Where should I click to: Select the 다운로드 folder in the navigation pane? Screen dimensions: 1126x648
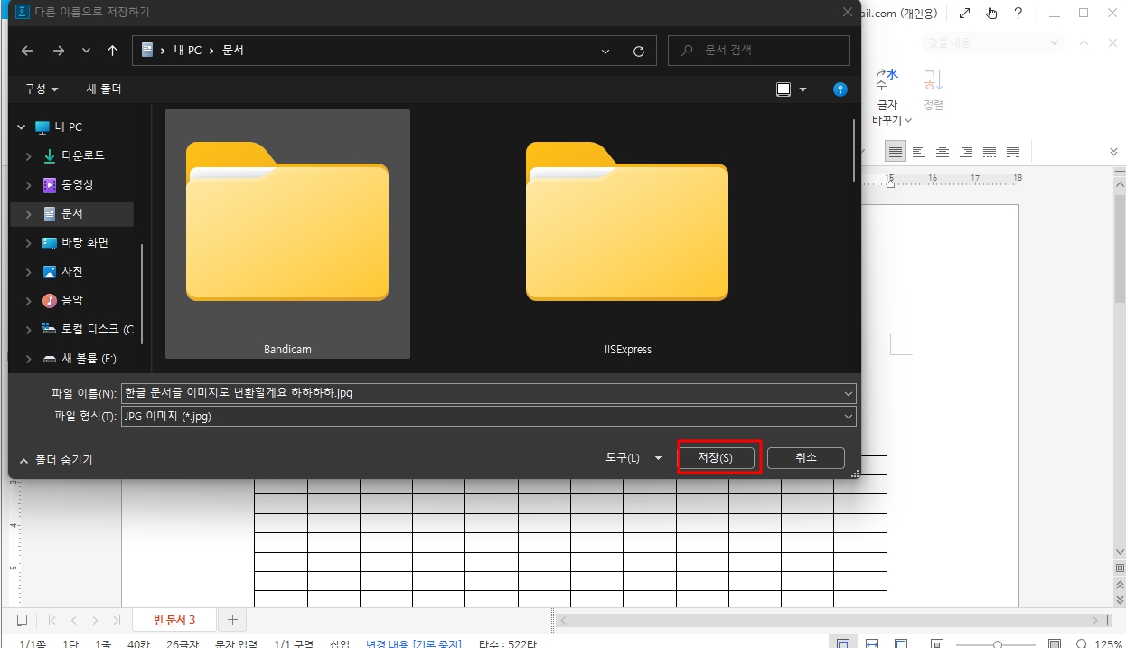(x=82, y=155)
